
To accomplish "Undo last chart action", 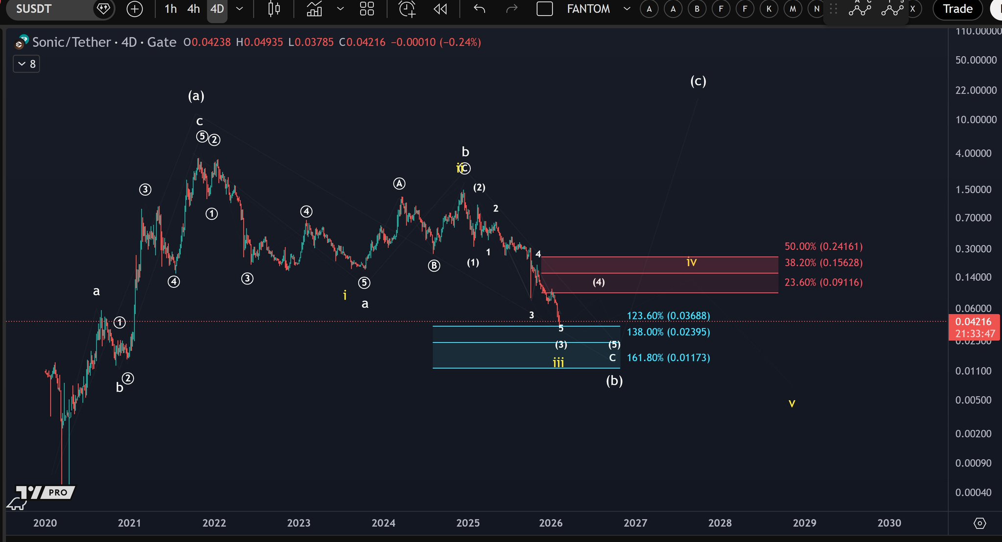I will 479,9.
